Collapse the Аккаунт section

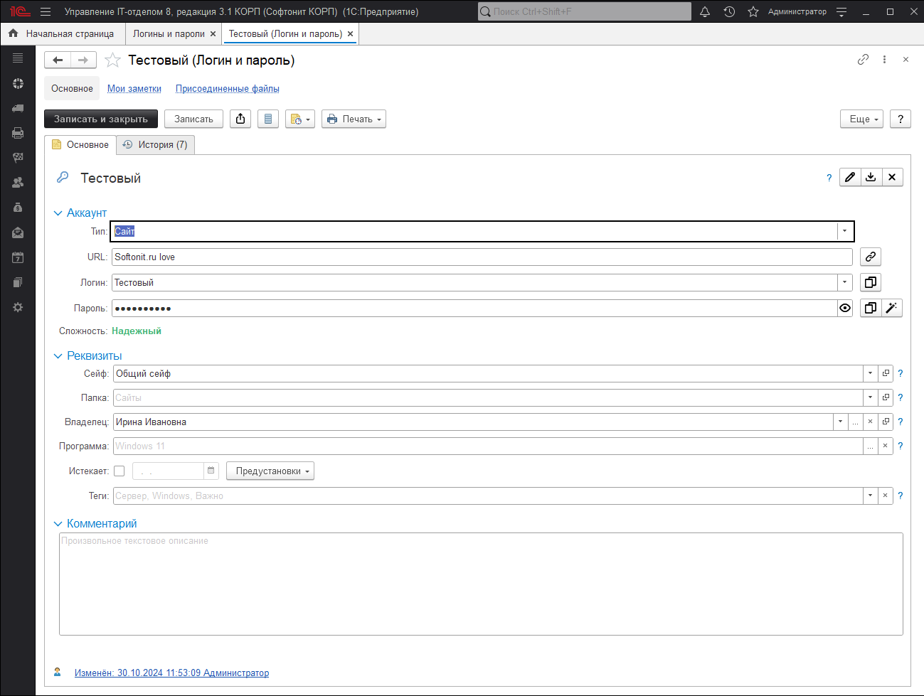pyautogui.click(x=58, y=213)
